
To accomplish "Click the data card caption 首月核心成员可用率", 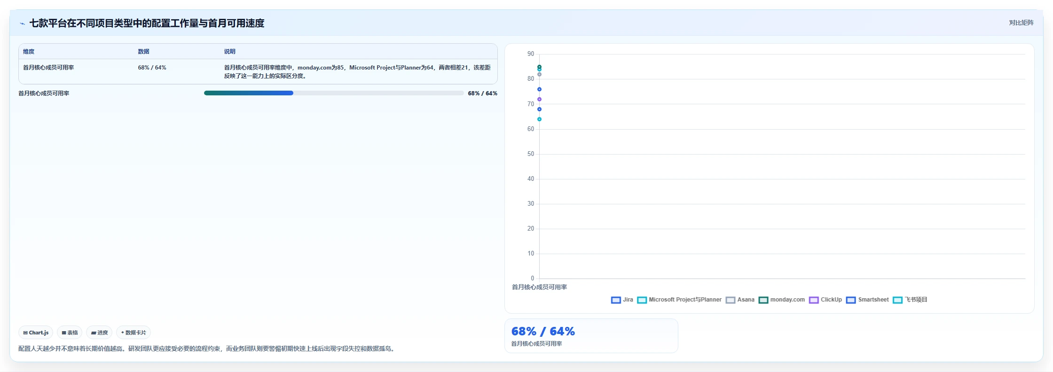I will tap(536, 344).
